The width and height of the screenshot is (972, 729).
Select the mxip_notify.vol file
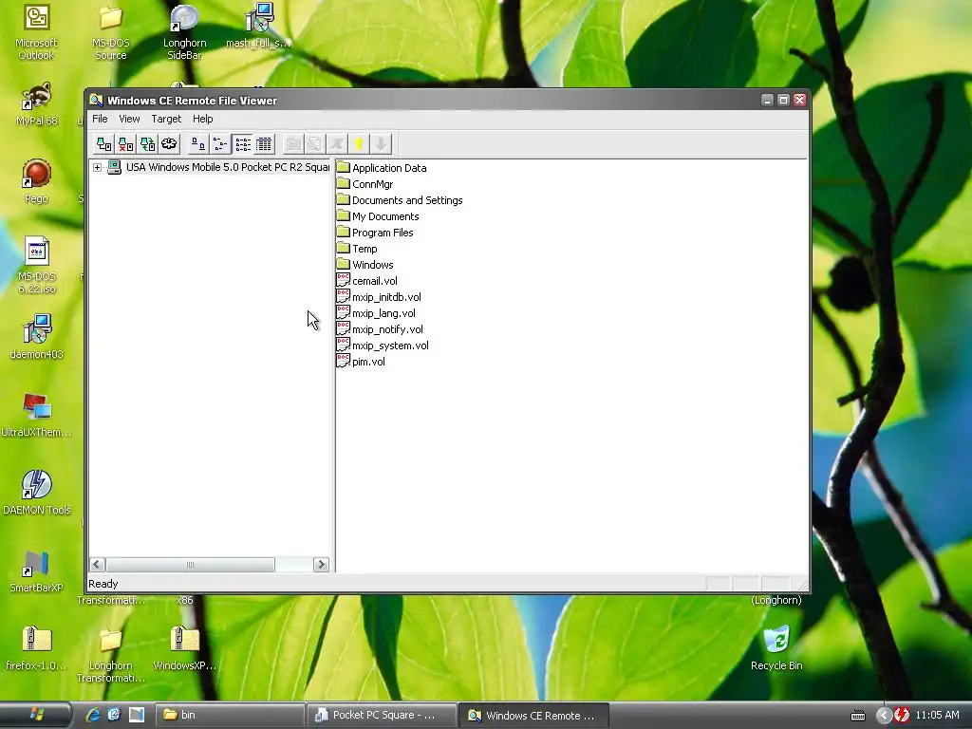[380, 328]
